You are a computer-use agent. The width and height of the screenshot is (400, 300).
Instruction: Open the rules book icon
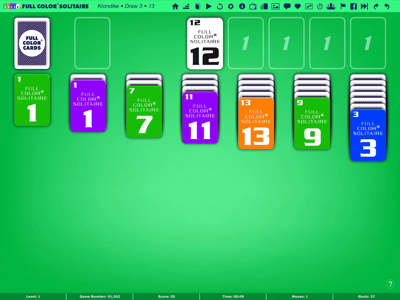(198, 6)
